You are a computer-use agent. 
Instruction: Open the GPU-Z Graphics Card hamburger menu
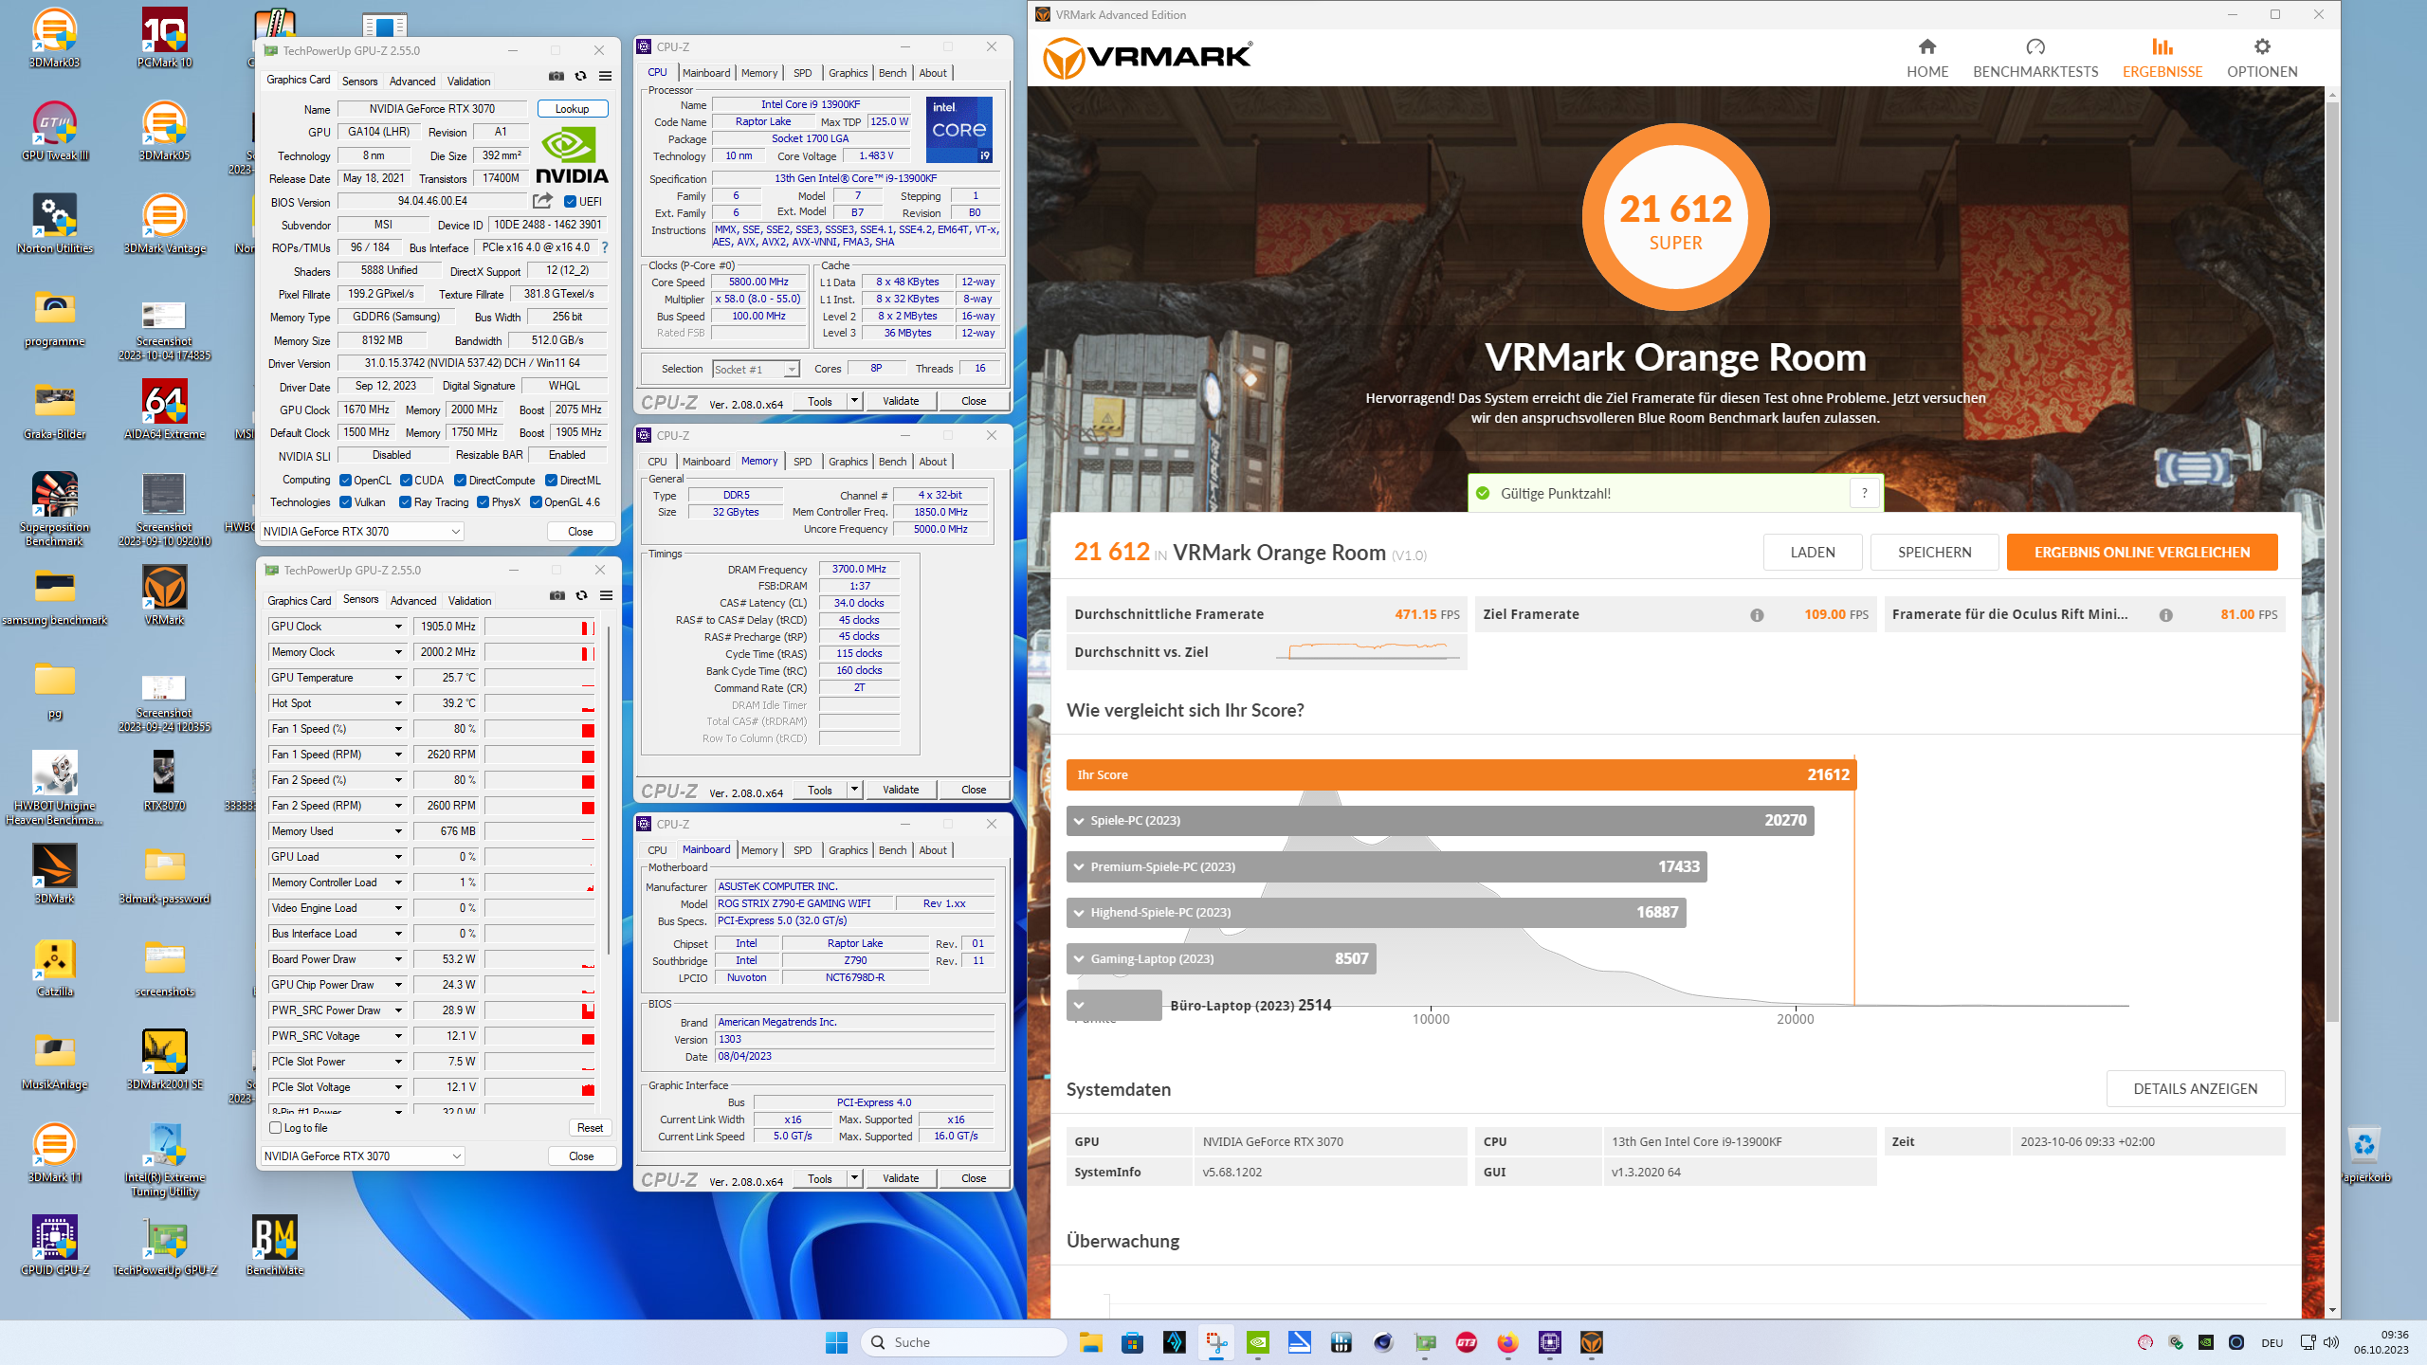click(x=605, y=76)
